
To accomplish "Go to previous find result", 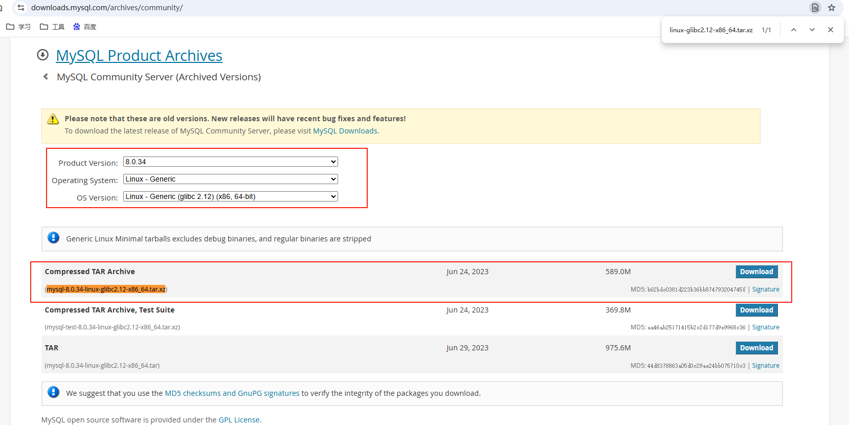I will pyautogui.click(x=794, y=30).
